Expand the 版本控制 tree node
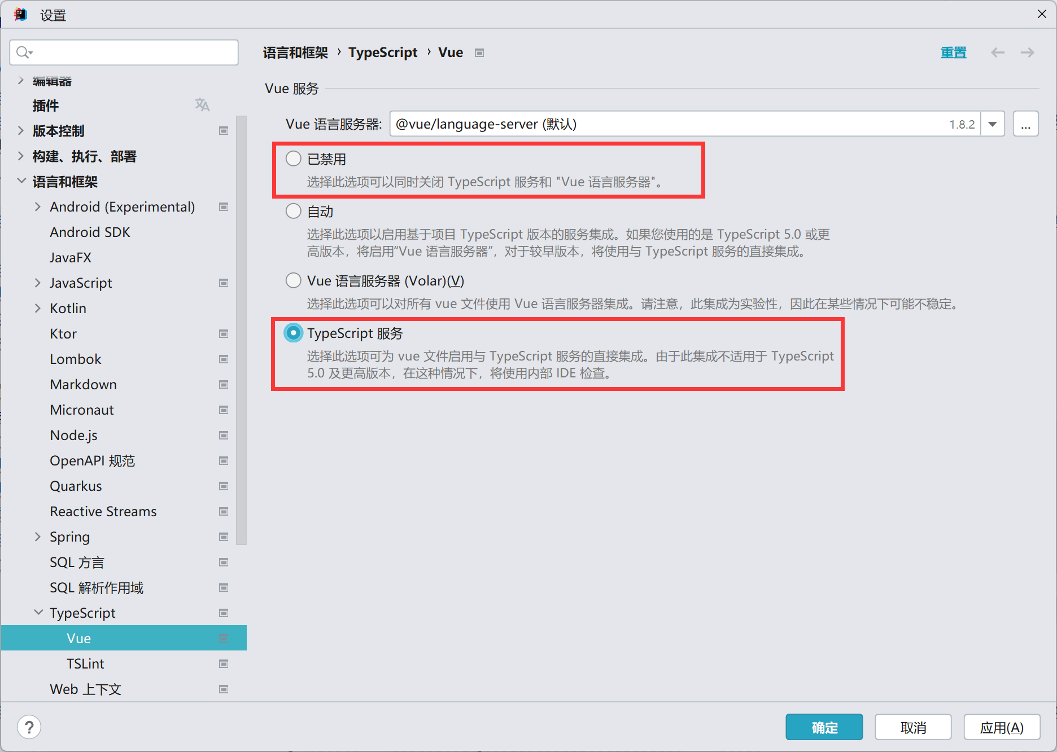Image resolution: width=1057 pixels, height=752 pixels. 21,131
